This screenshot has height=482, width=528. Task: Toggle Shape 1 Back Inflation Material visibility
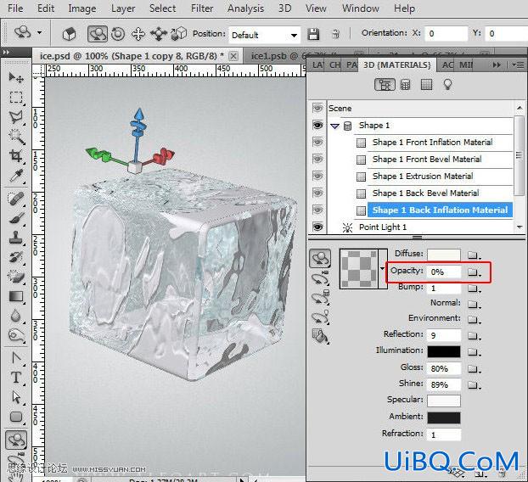coord(317,210)
